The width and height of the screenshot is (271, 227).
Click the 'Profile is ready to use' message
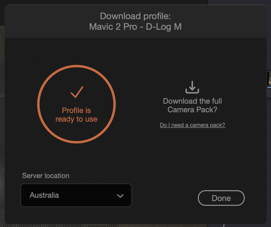[76, 115]
